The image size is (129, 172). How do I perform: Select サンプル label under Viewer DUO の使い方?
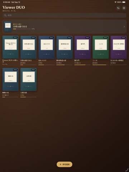5,64
